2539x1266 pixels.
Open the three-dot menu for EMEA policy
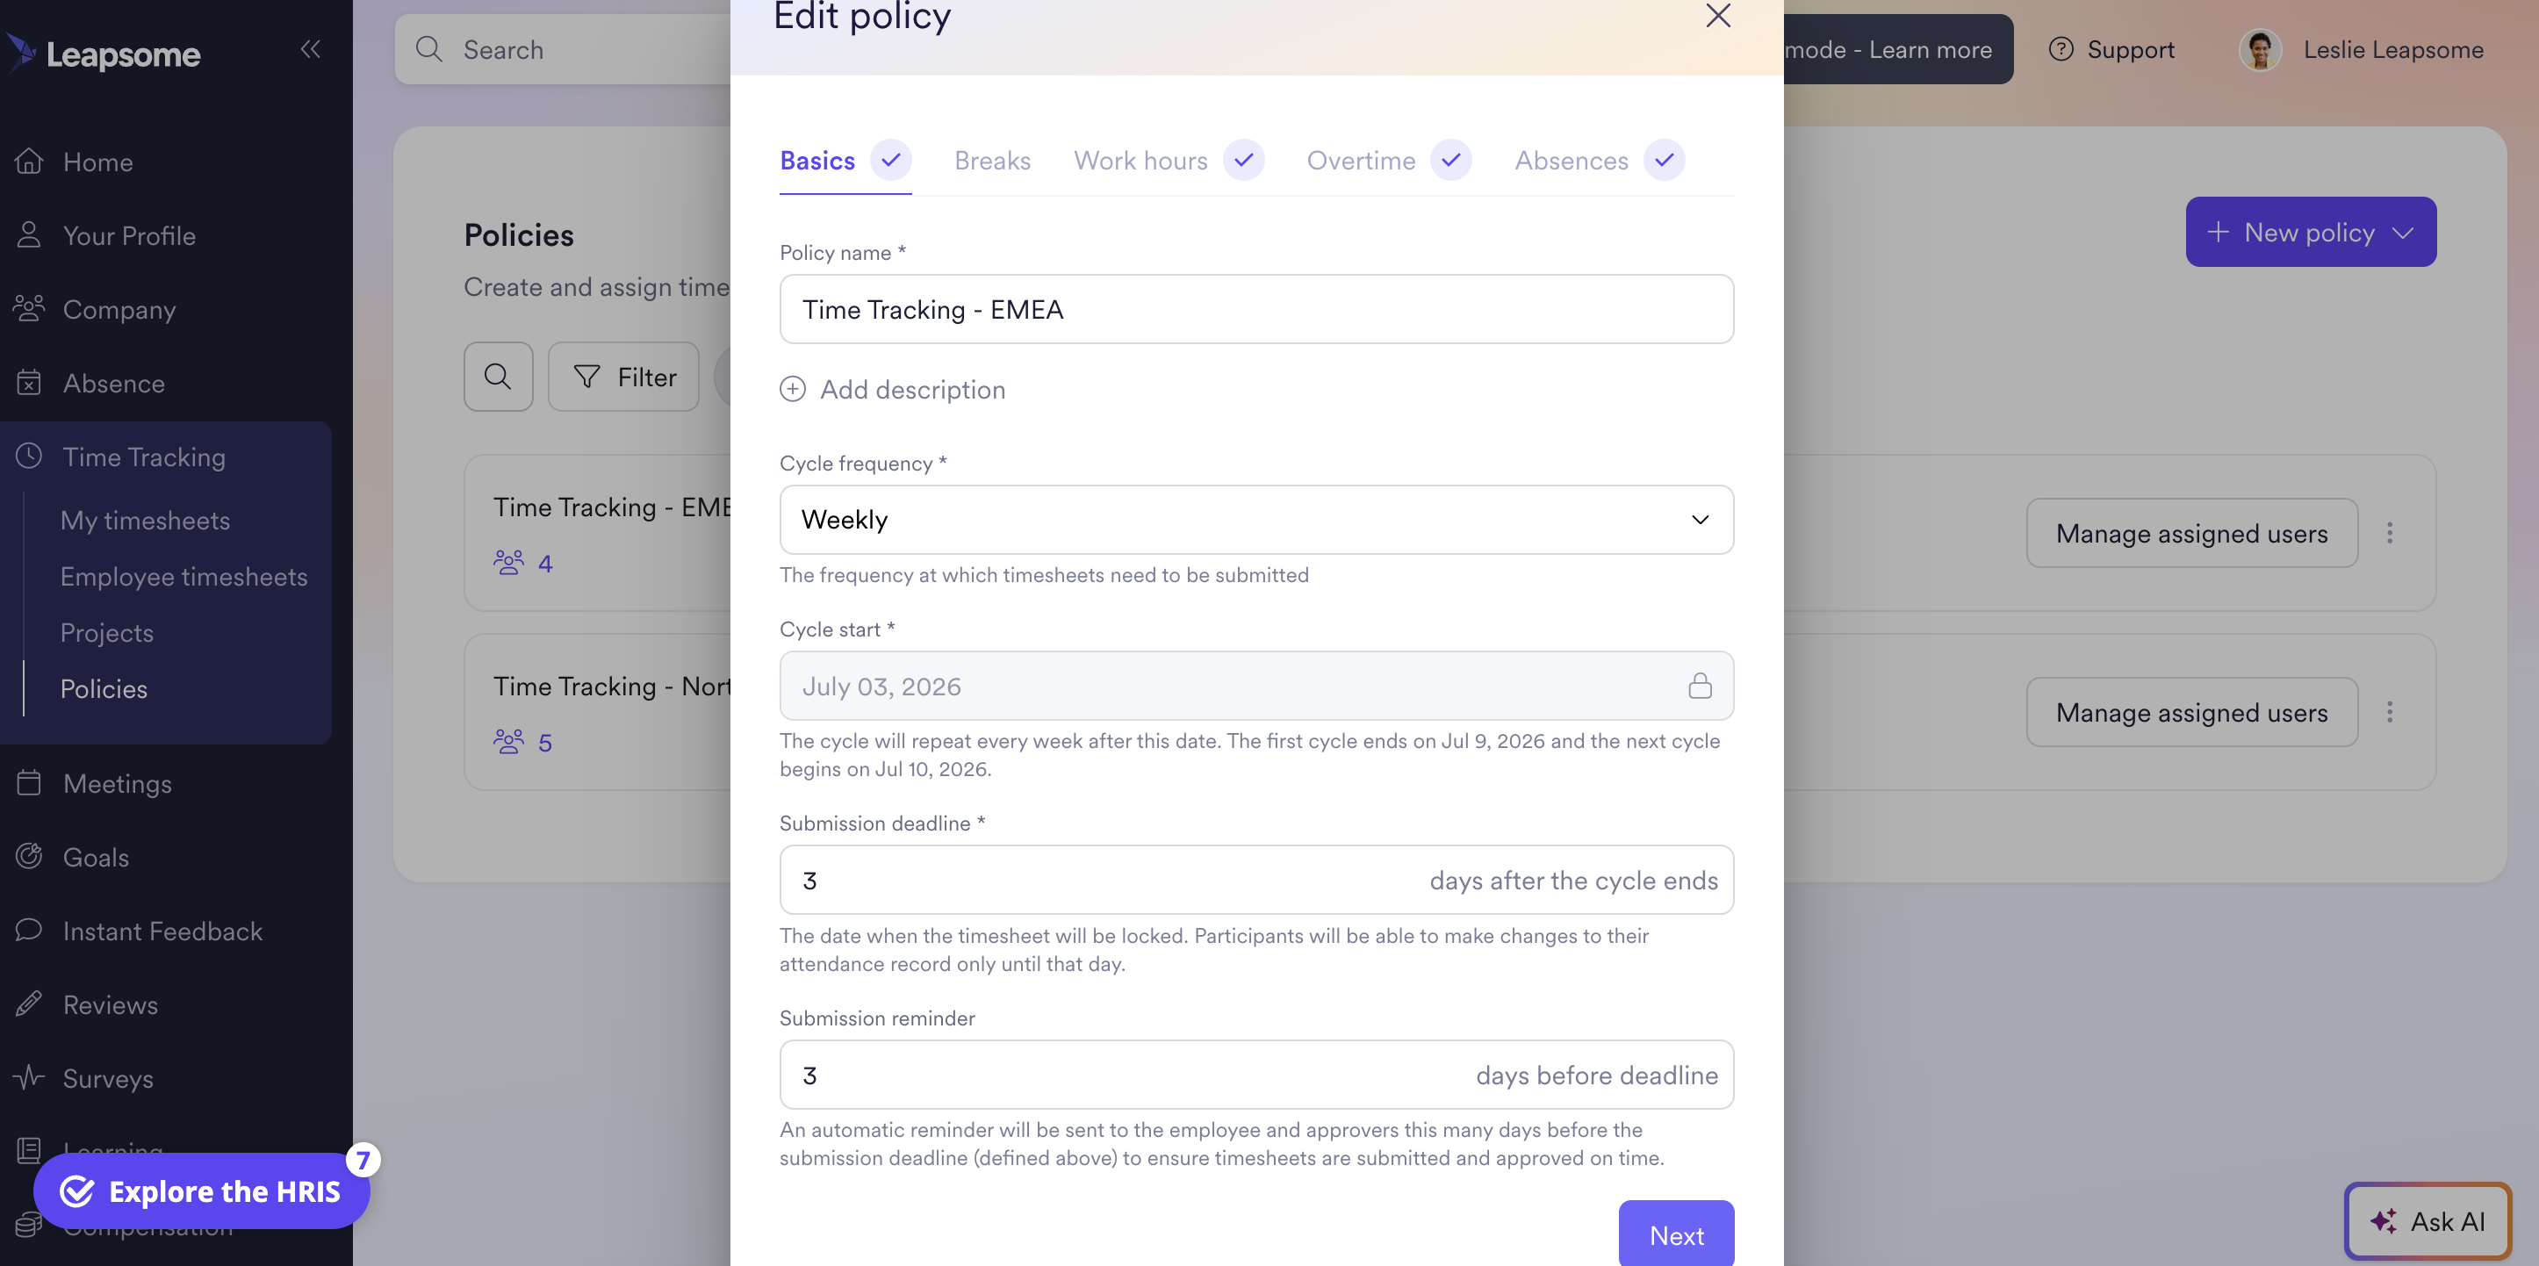(x=2389, y=534)
